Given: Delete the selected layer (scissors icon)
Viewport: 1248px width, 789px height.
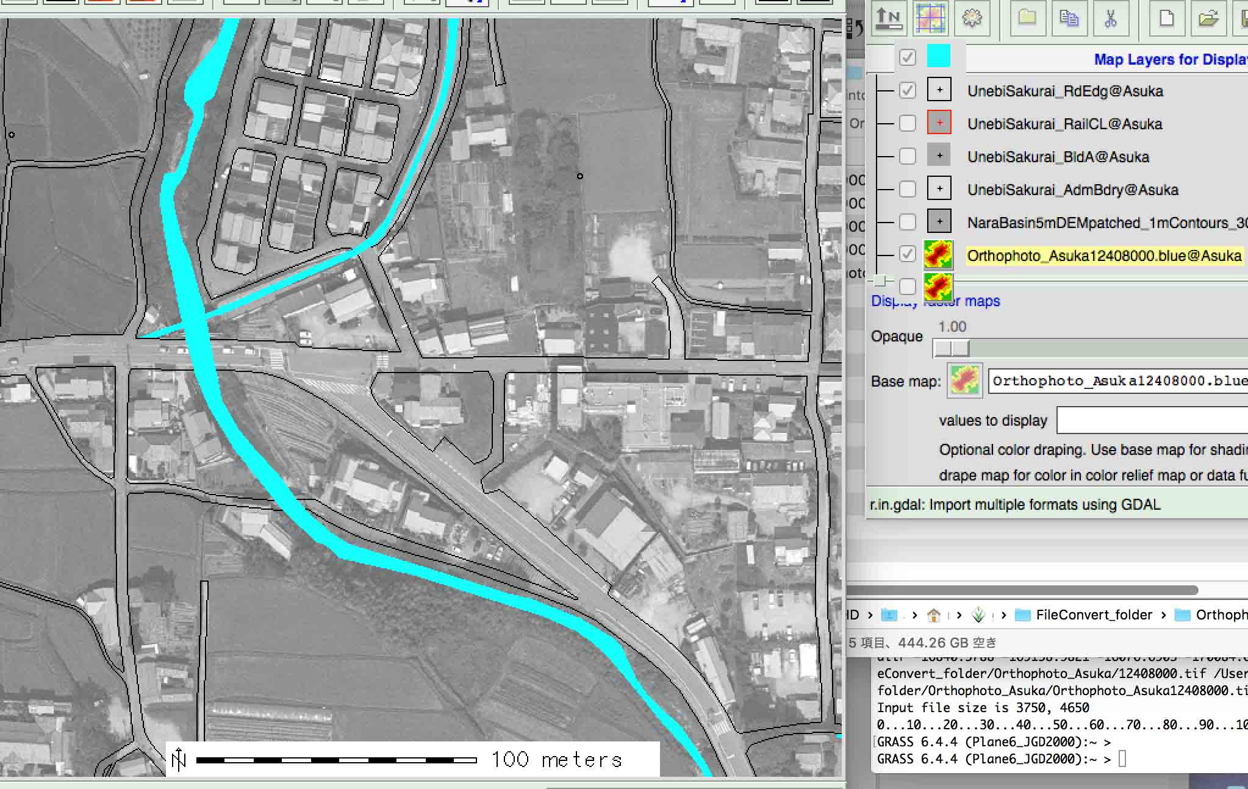Looking at the screenshot, I should pos(1110,18).
